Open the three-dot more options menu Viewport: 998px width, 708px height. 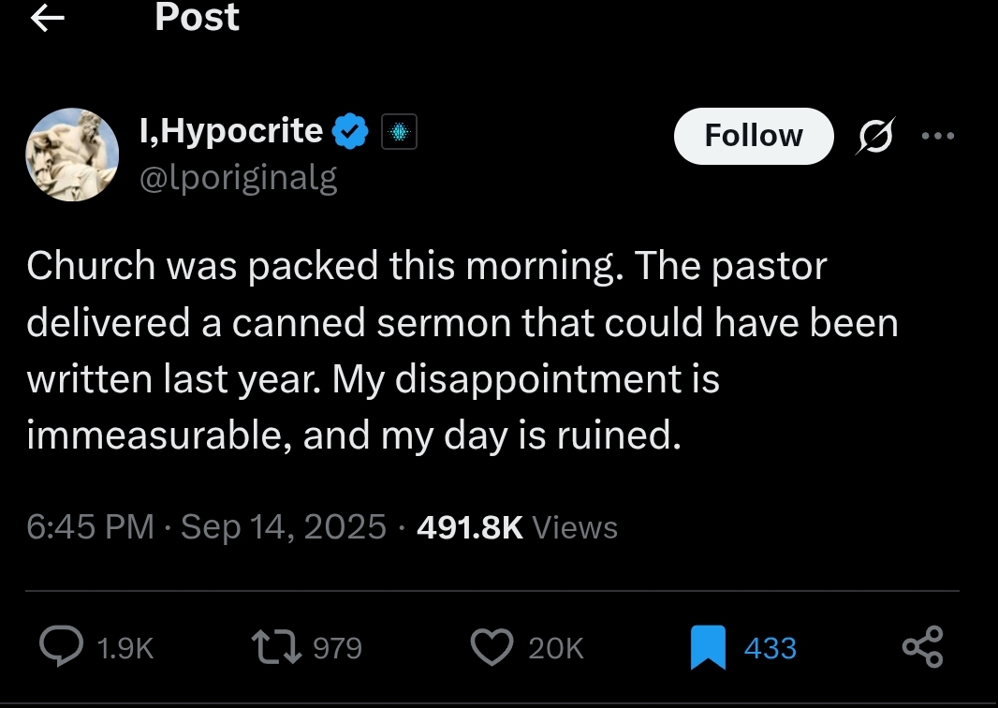coord(937,136)
